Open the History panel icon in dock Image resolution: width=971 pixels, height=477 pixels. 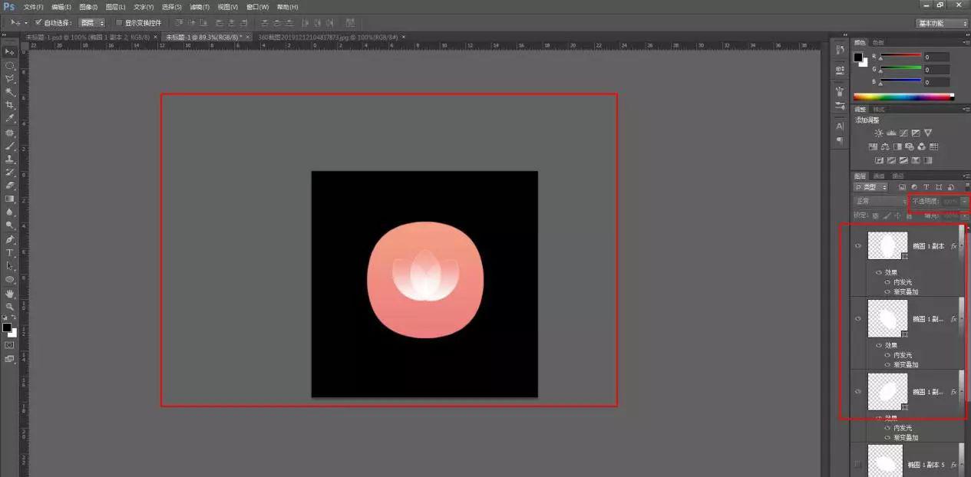[x=840, y=50]
